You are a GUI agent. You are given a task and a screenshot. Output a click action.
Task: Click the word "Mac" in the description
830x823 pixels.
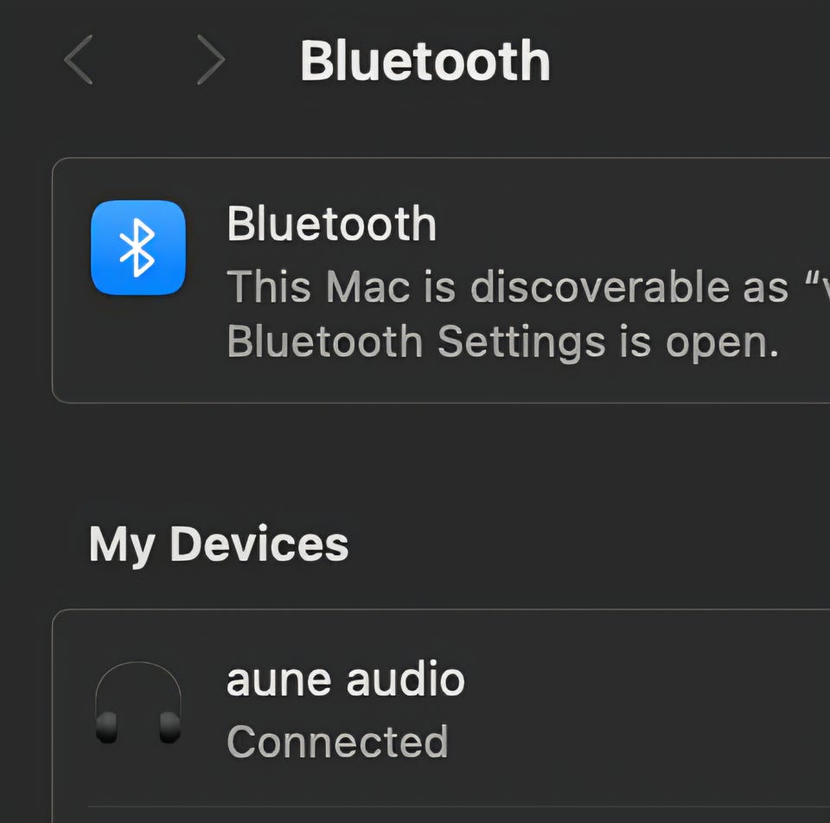click(368, 286)
